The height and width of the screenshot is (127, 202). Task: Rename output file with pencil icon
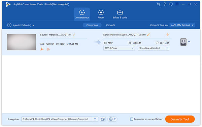(x=148, y=35)
